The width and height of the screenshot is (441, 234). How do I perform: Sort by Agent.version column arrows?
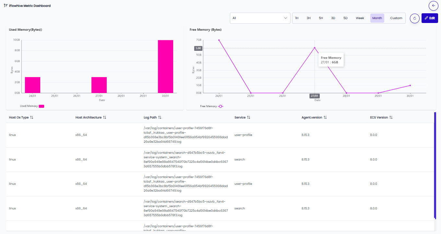coord(325,117)
